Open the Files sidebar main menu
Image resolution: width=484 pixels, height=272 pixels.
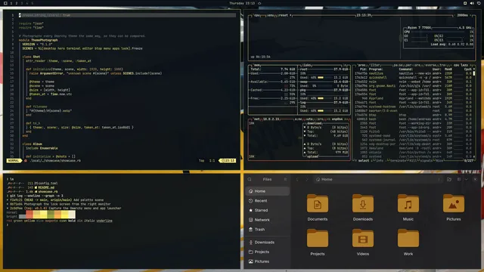point(285,179)
